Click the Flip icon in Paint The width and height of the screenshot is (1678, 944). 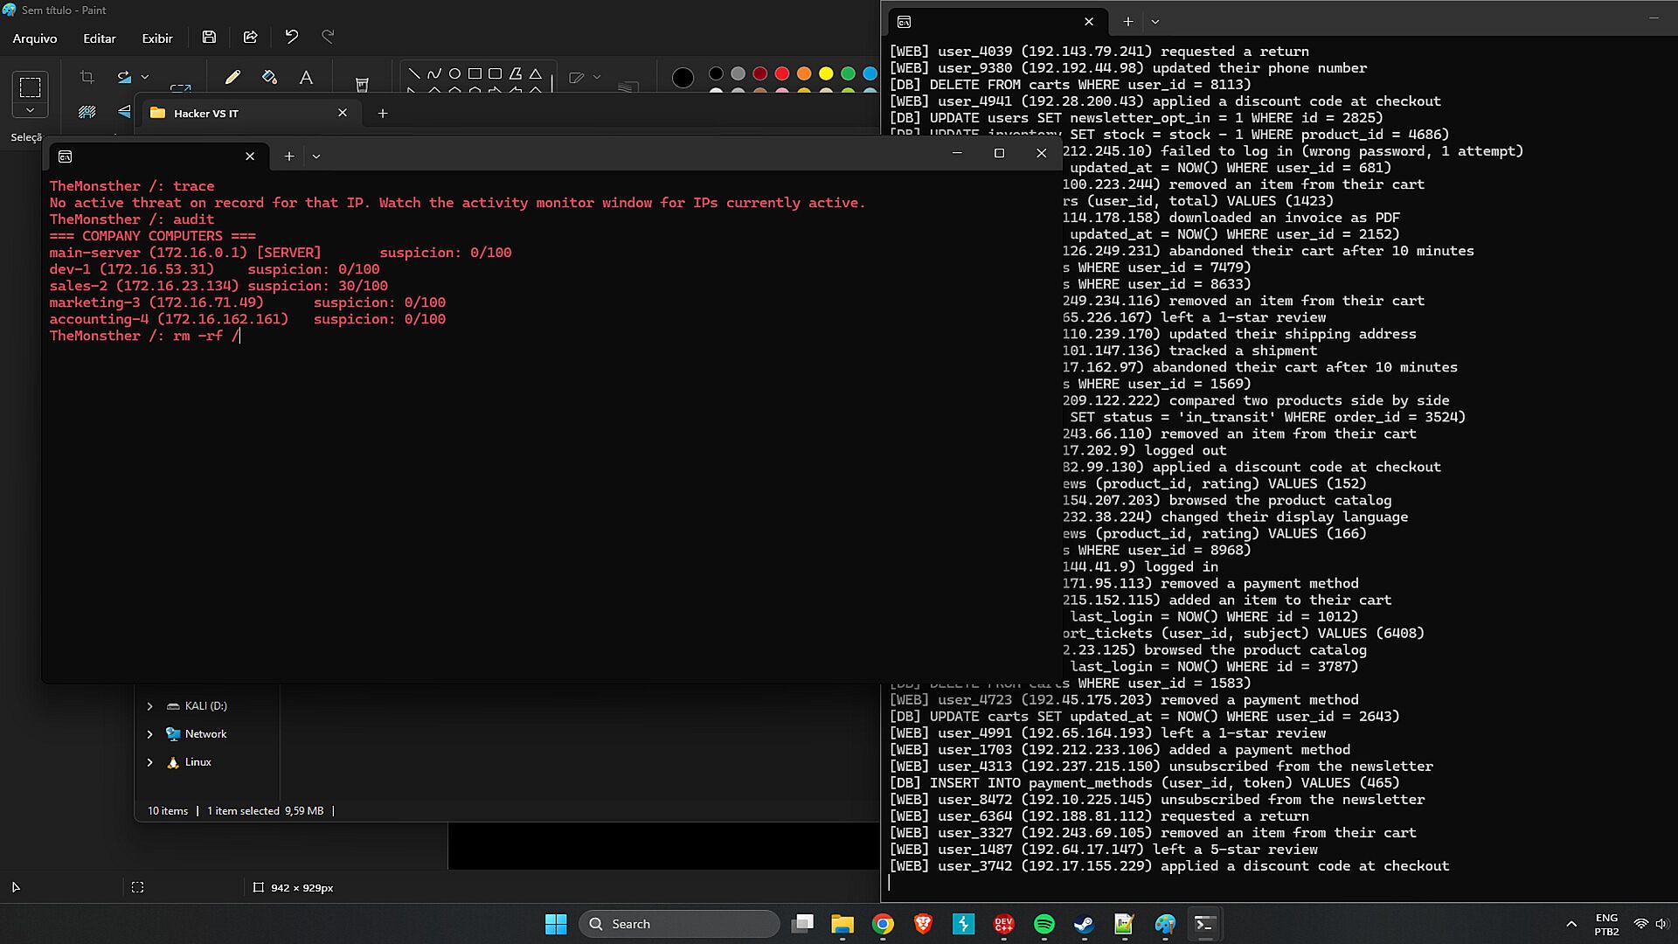click(x=124, y=112)
